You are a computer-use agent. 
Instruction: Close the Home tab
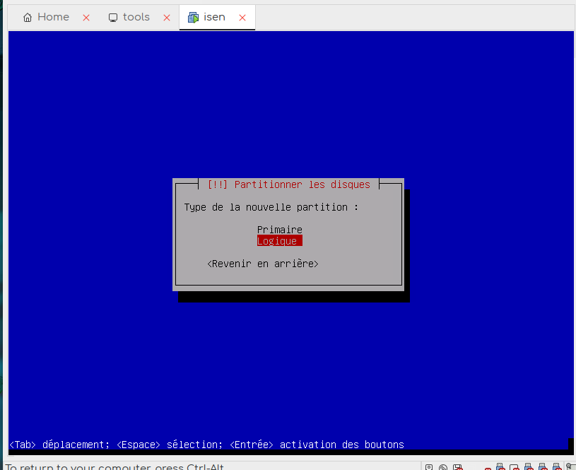click(x=86, y=18)
